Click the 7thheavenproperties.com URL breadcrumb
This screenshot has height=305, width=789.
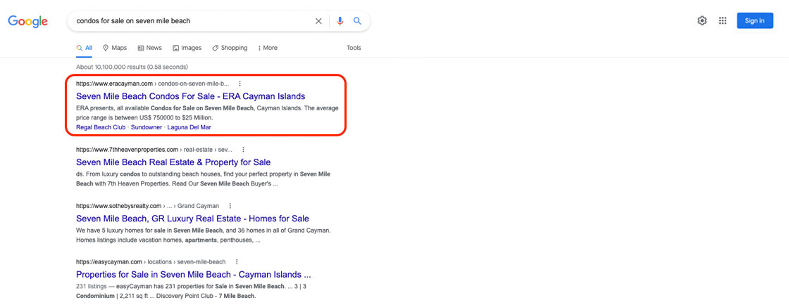coord(154,150)
